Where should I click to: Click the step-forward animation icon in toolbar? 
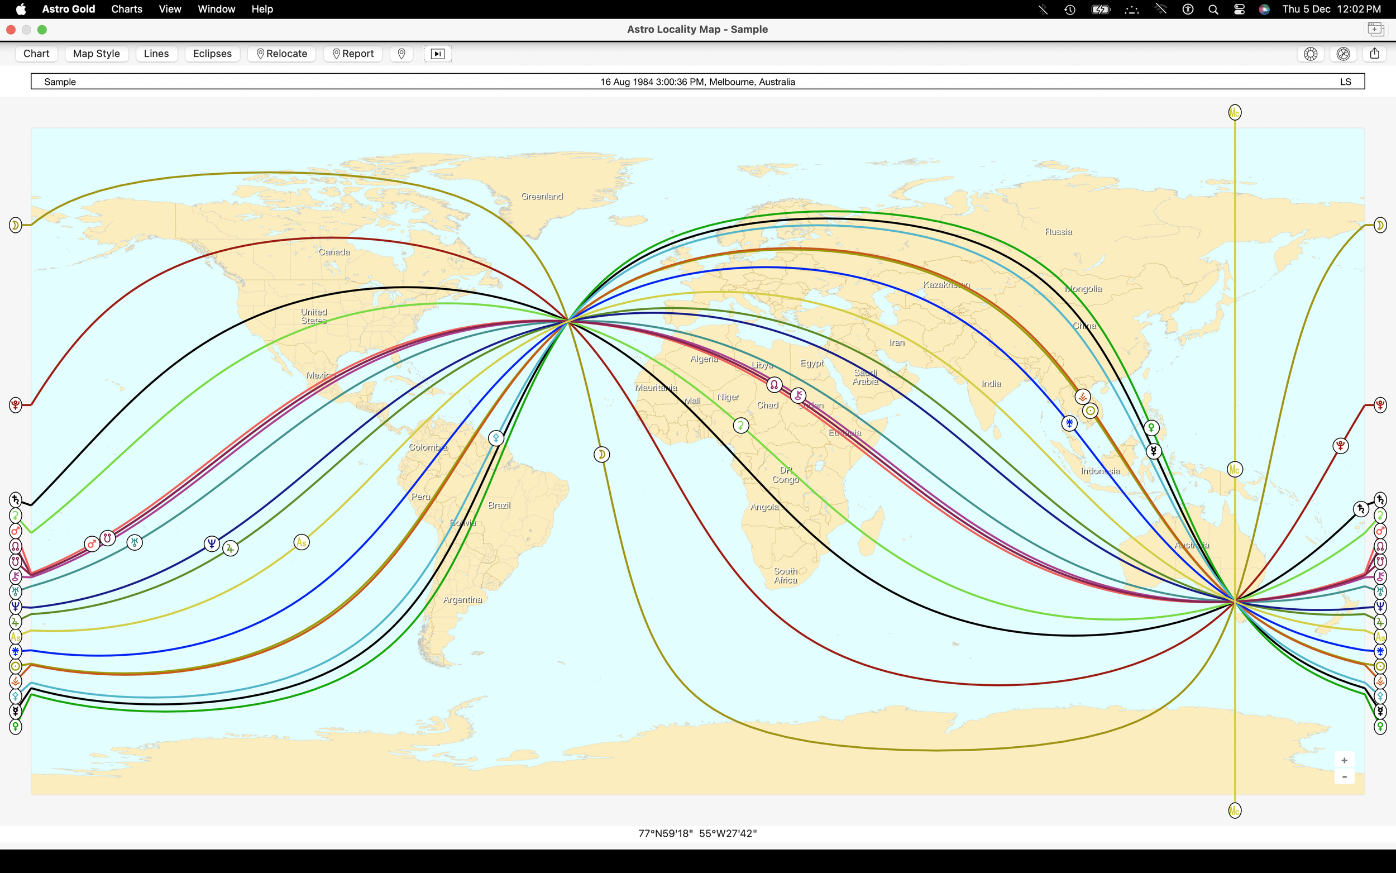437,54
